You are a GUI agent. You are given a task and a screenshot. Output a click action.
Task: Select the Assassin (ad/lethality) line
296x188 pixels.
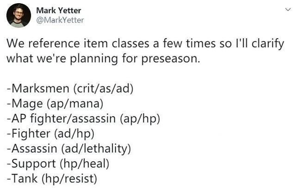pos(69,148)
